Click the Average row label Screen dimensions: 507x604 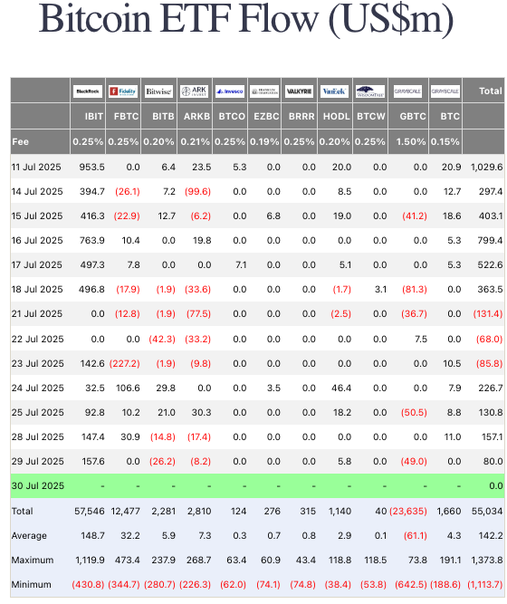pos(29,536)
